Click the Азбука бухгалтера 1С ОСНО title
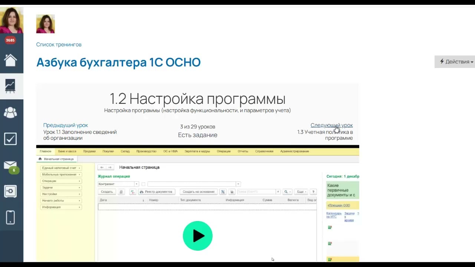This screenshot has height=267, width=475. 118,62
